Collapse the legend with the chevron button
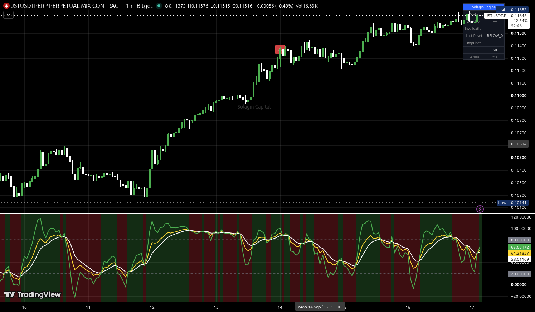Screen dimensions: 535x312 coord(8,15)
